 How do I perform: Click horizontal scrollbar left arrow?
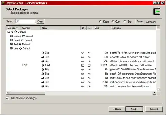(8, 93)
